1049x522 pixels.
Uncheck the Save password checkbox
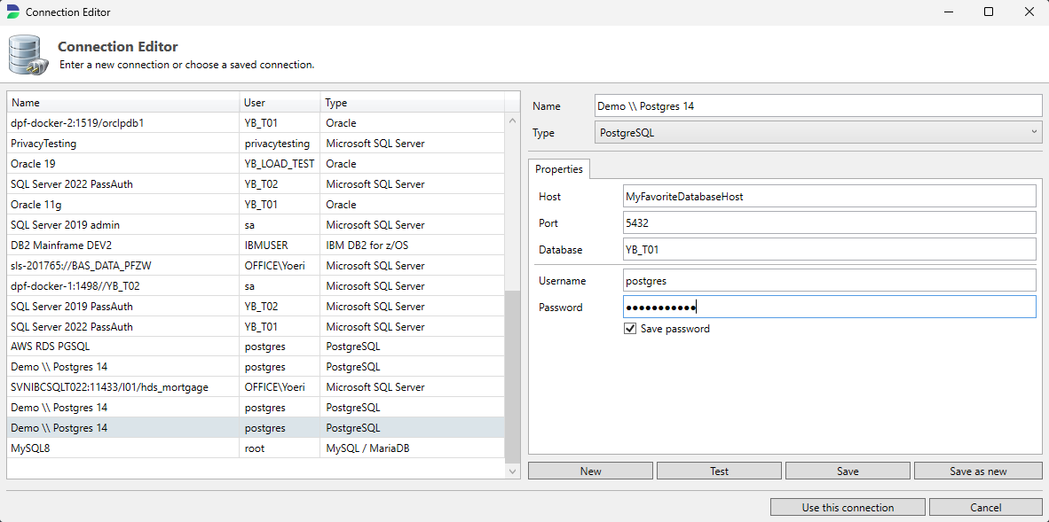click(630, 329)
